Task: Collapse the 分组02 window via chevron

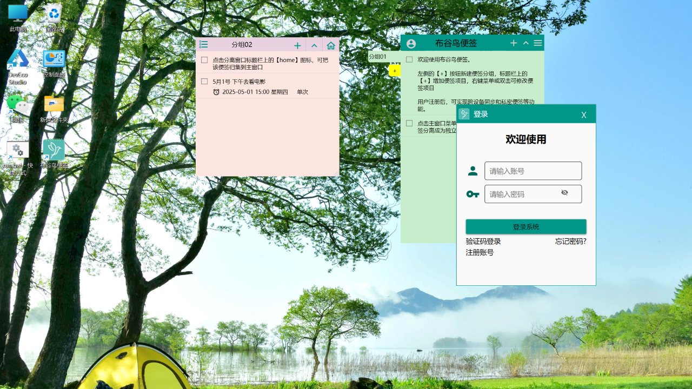Action: (314, 45)
